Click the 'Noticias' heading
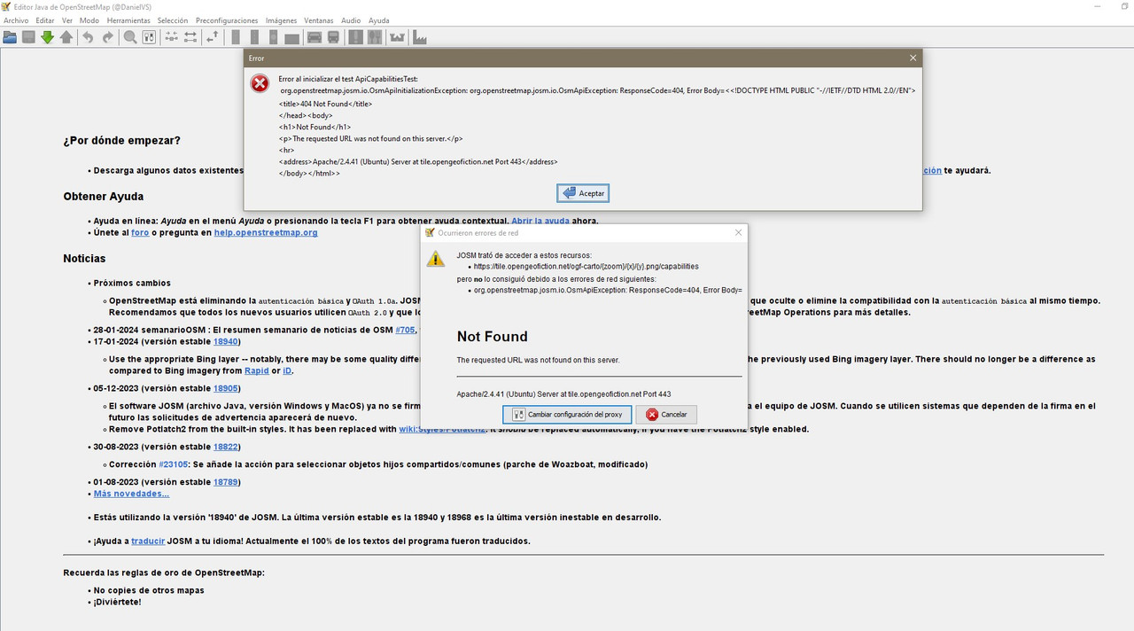The image size is (1134, 631). [x=84, y=259]
